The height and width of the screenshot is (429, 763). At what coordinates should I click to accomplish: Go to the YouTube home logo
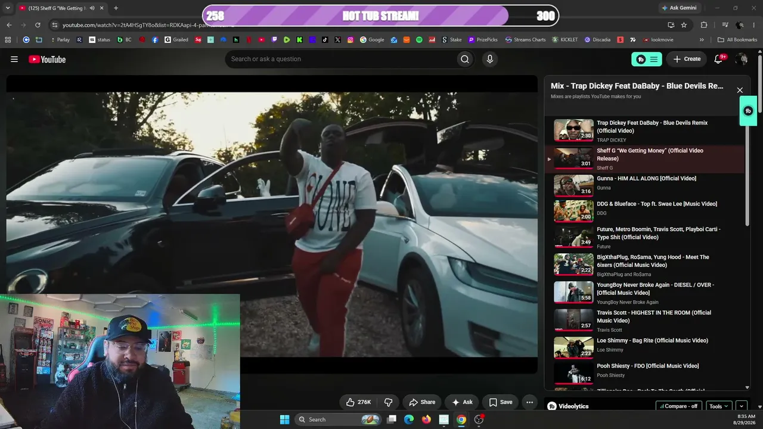[47, 59]
